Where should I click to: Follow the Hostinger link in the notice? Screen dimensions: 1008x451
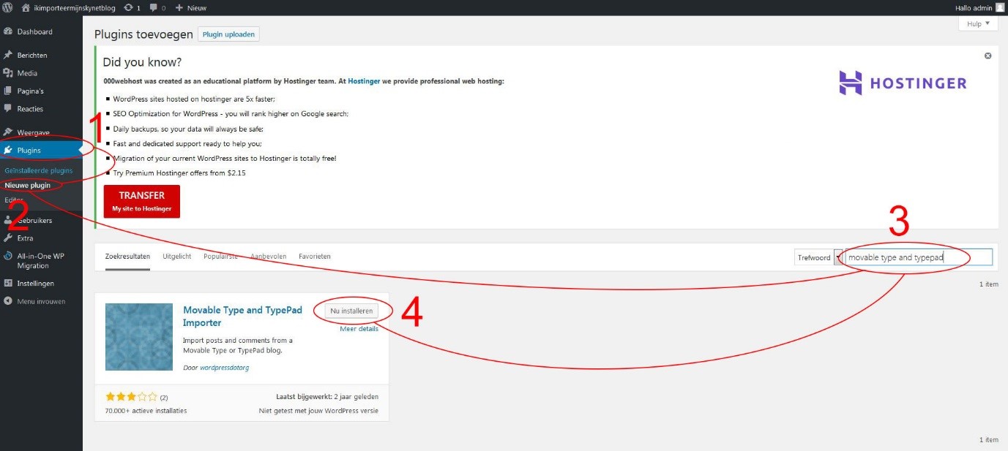(x=364, y=81)
